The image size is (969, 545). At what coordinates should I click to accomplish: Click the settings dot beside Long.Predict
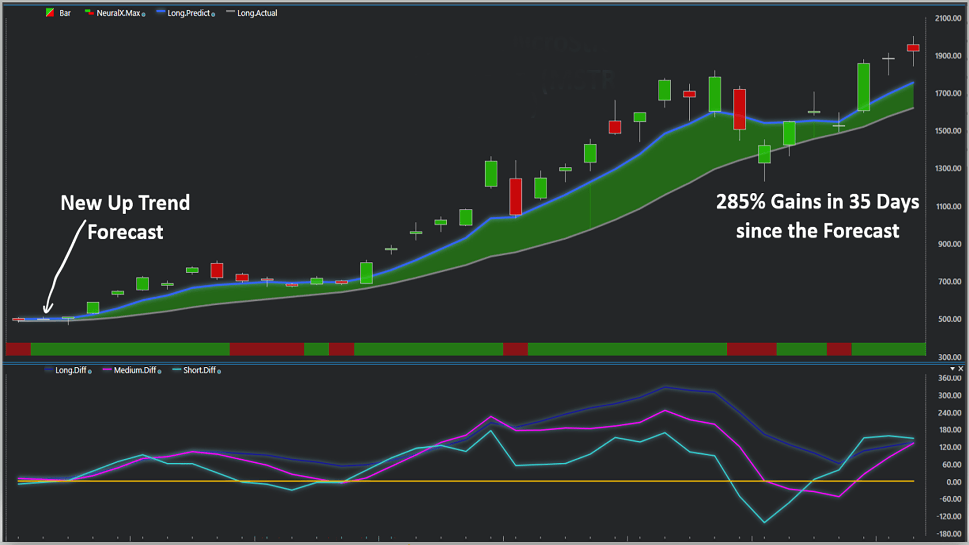(213, 15)
